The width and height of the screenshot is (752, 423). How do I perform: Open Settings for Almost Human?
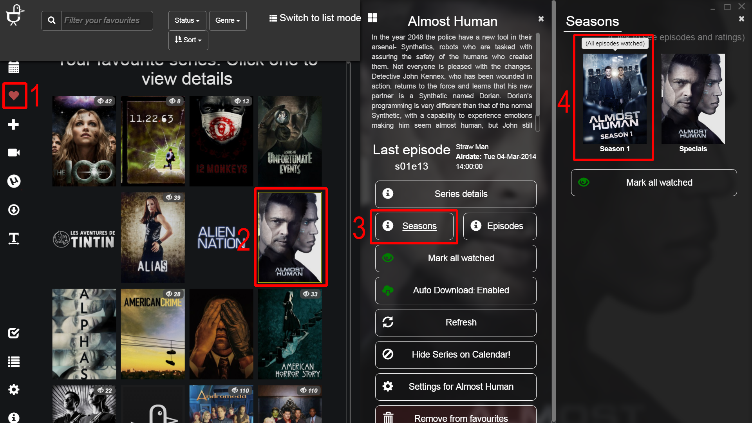pos(456,387)
